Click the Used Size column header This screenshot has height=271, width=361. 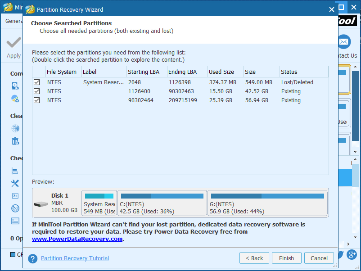(226, 72)
